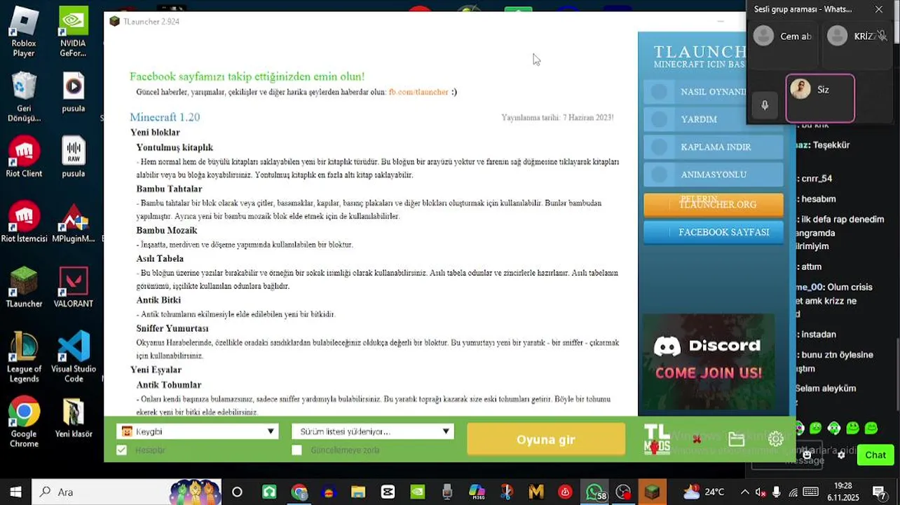Open the NVIDIA GeForce desktop shortcut
The width and height of the screenshot is (900, 505).
point(74,32)
